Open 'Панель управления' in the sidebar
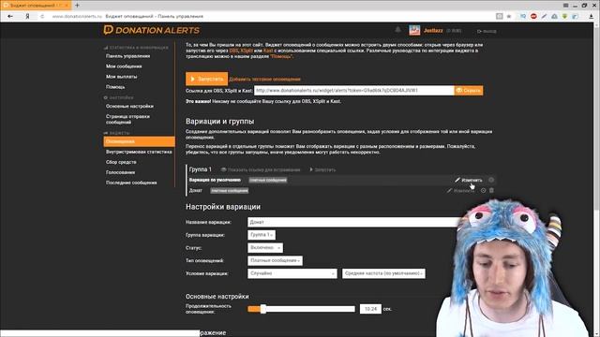Viewport: 600px width, 337px height. pyautogui.click(x=127, y=56)
